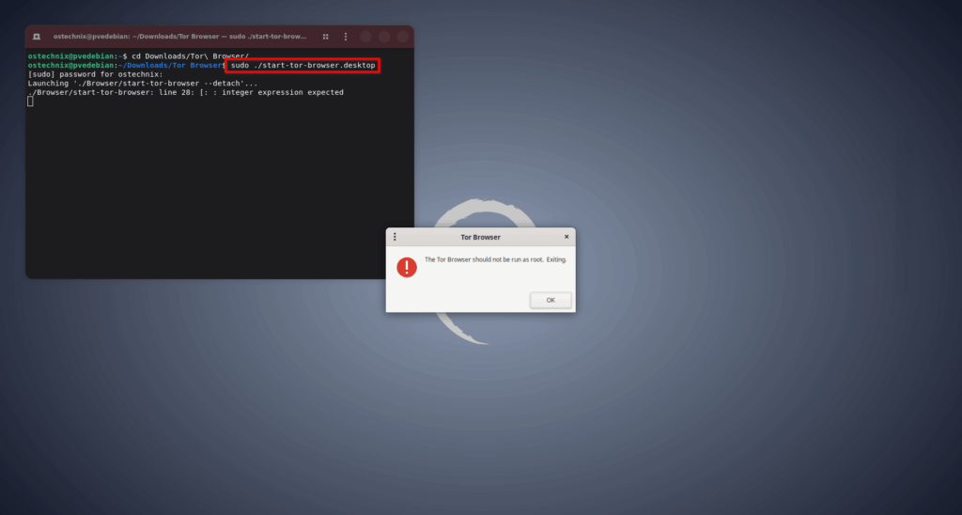Click the terminal window title text
The width and height of the screenshot is (962, 515).
click(x=179, y=37)
